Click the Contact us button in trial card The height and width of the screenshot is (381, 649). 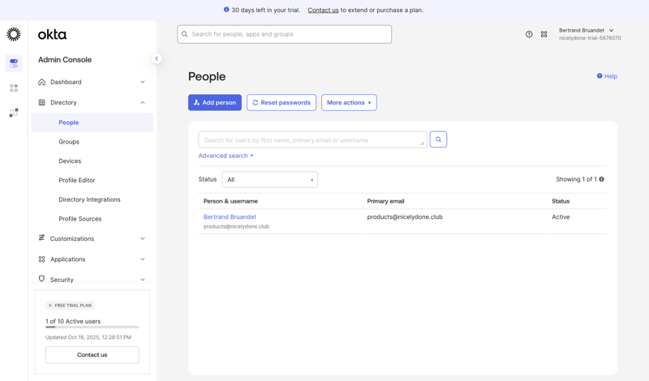[92, 355]
